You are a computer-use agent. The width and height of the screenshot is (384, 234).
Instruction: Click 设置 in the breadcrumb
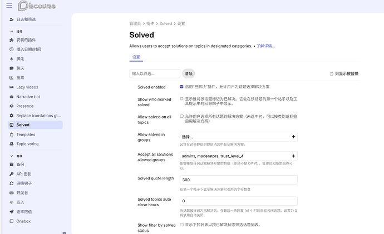(x=181, y=23)
